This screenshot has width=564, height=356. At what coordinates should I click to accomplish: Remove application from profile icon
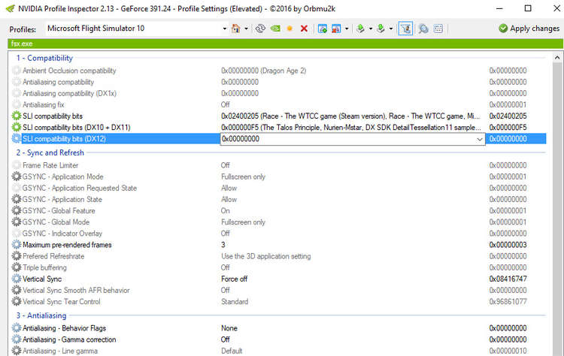click(x=336, y=29)
